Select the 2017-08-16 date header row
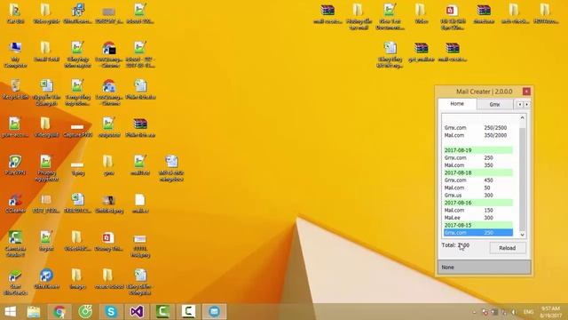The image size is (568, 320). click(478, 203)
